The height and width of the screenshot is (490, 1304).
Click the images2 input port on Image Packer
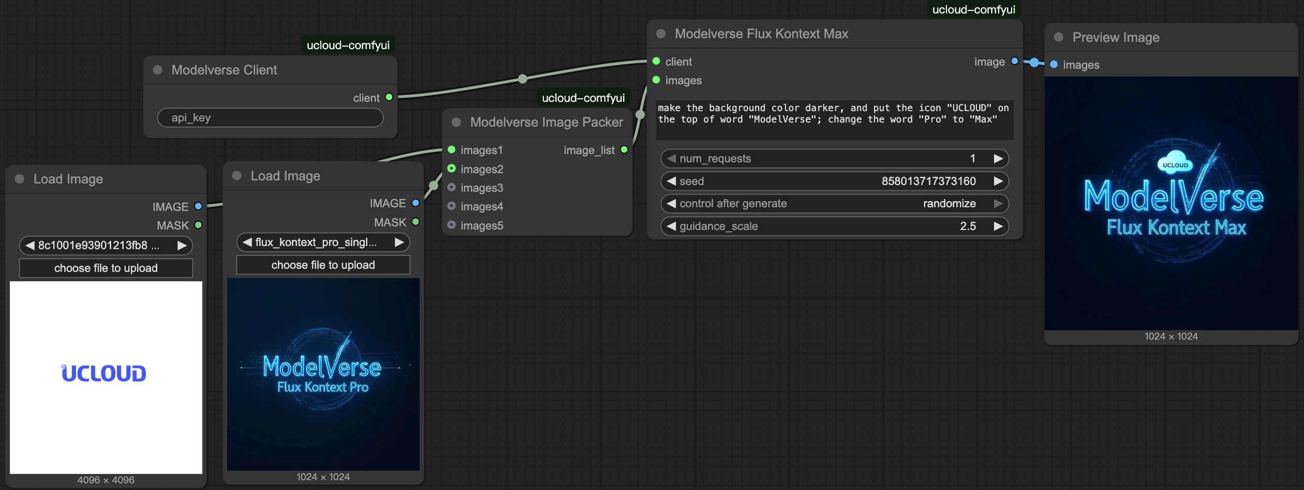click(451, 169)
